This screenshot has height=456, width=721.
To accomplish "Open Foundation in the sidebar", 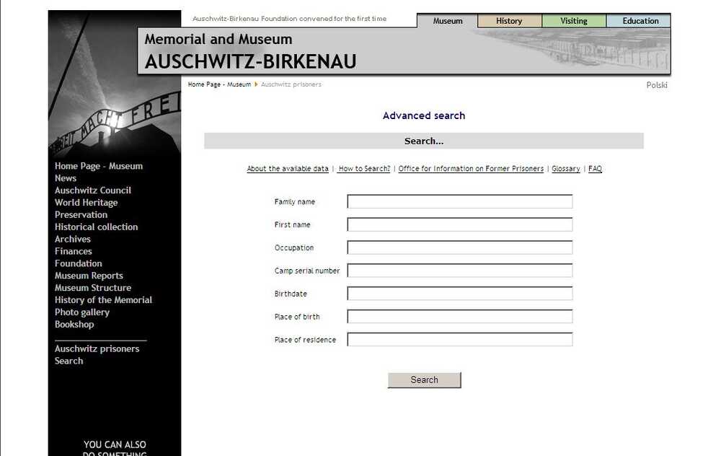I will (x=79, y=263).
